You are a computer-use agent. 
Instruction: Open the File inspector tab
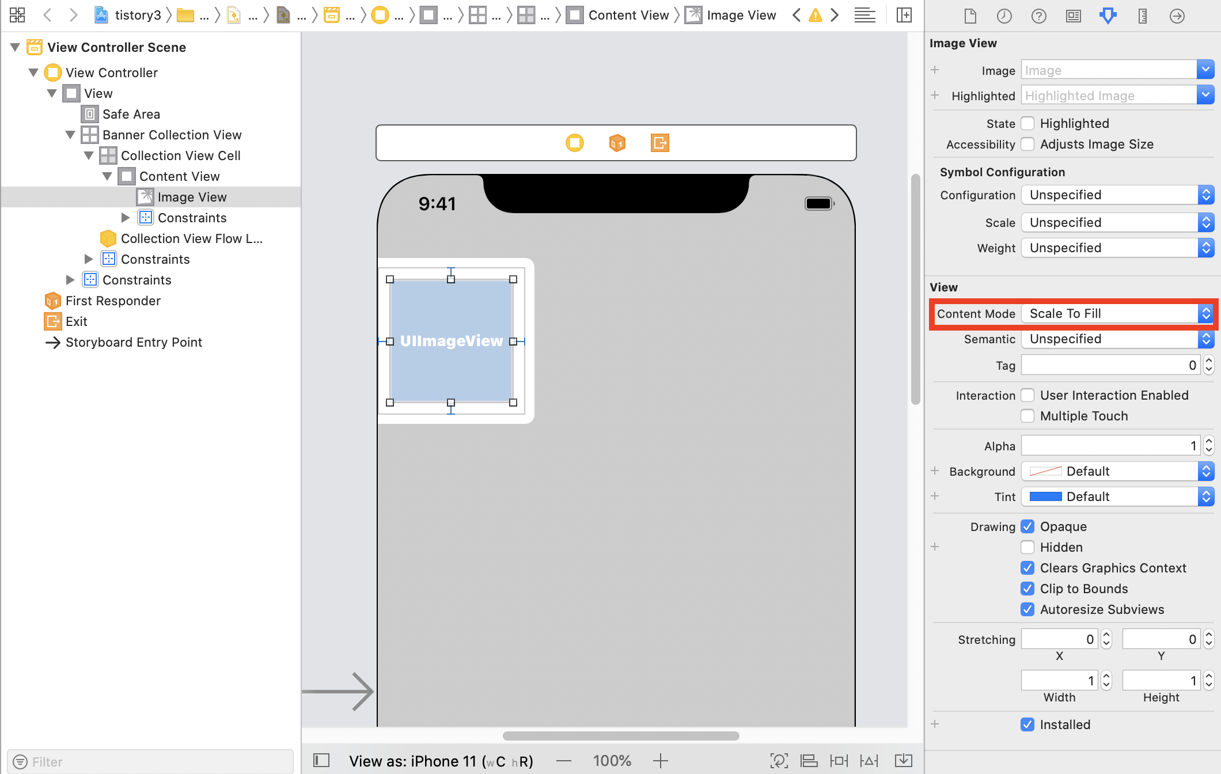[970, 16]
